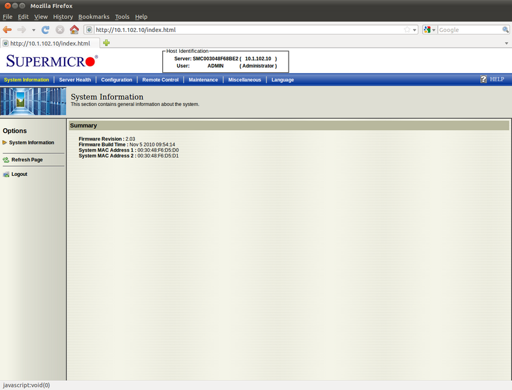The width and height of the screenshot is (512, 390).
Task: Open the View menu
Action: point(41,17)
